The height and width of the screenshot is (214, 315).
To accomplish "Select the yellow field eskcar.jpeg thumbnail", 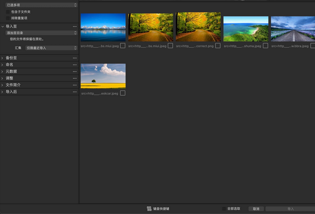I will pyautogui.click(x=103, y=76).
